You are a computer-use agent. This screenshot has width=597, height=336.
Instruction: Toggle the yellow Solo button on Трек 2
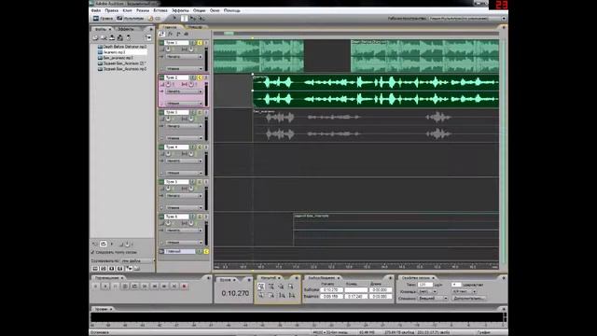point(200,77)
